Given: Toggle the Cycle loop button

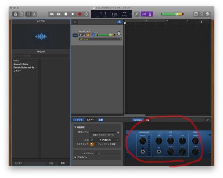Looking at the screenshot, I should click(86, 14).
